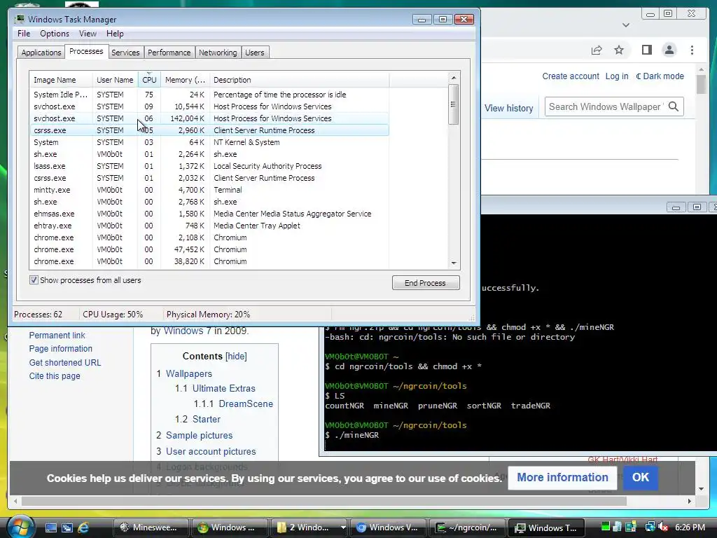The height and width of the screenshot is (538, 717).
Task: Click Switch between windows quick launch icon
Action: pos(67,527)
